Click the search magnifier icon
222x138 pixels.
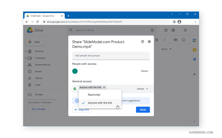(71, 30)
